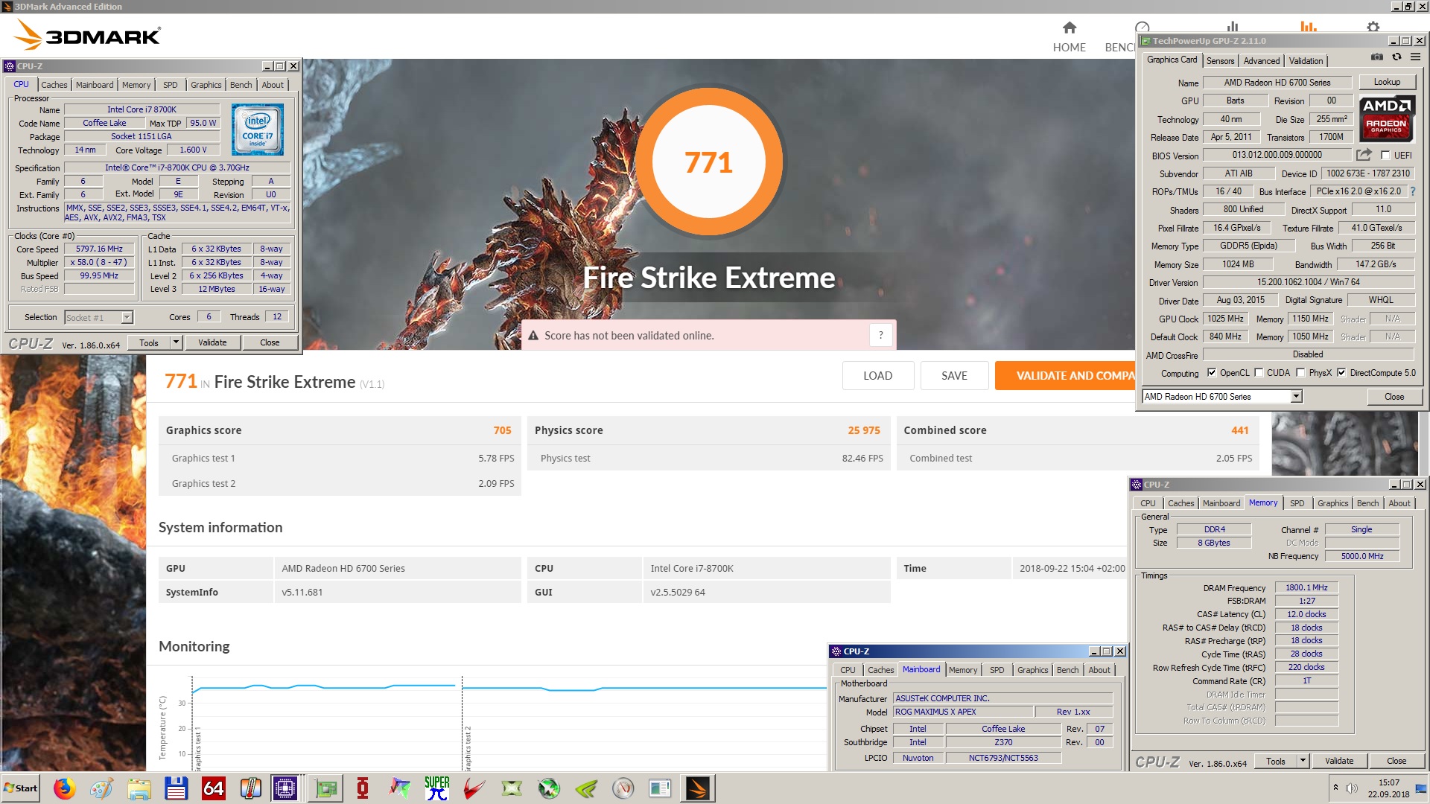Toggle the DirectCompute 5.0 checkbox

point(1341,373)
